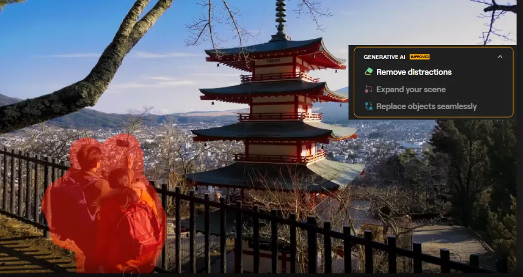Image resolution: width=523 pixels, height=277 pixels.
Task: Select the Remove distractions text option
Action: [x=414, y=72]
